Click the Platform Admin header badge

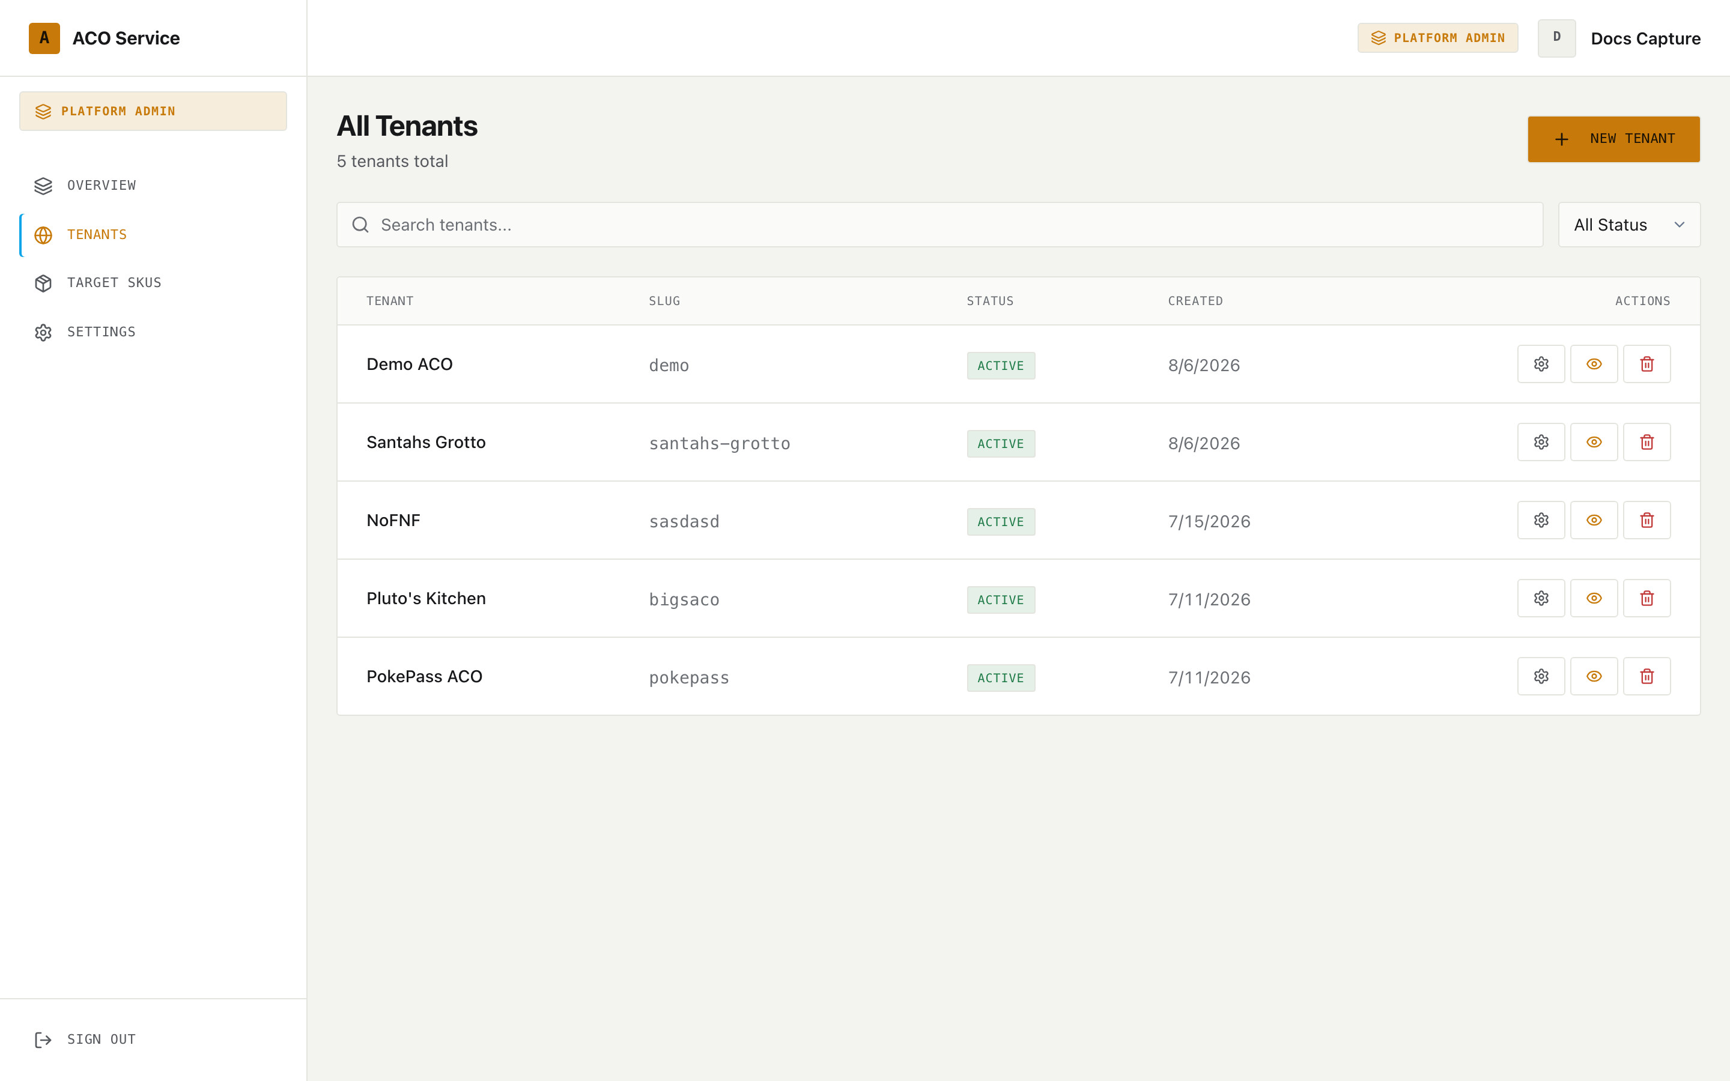click(x=1437, y=38)
